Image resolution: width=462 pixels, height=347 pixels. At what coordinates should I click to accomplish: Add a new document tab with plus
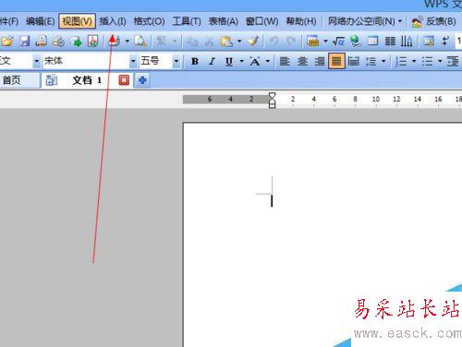142,80
